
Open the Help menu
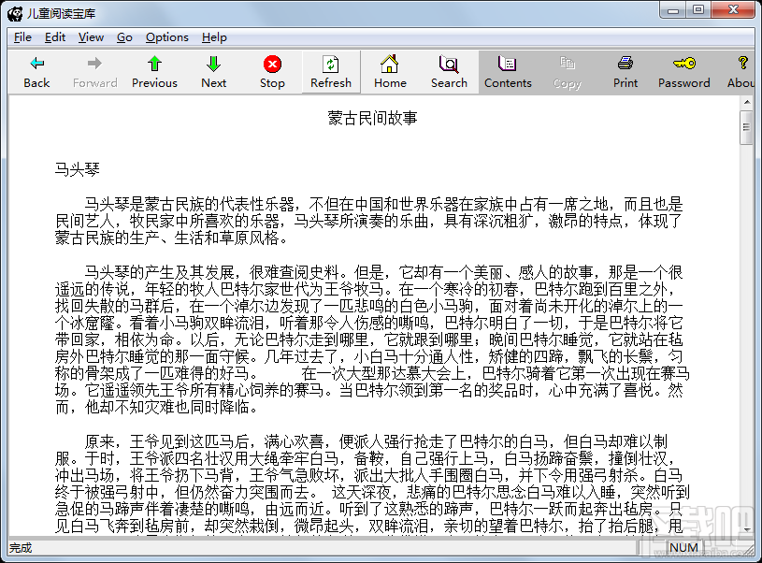(214, 37)
